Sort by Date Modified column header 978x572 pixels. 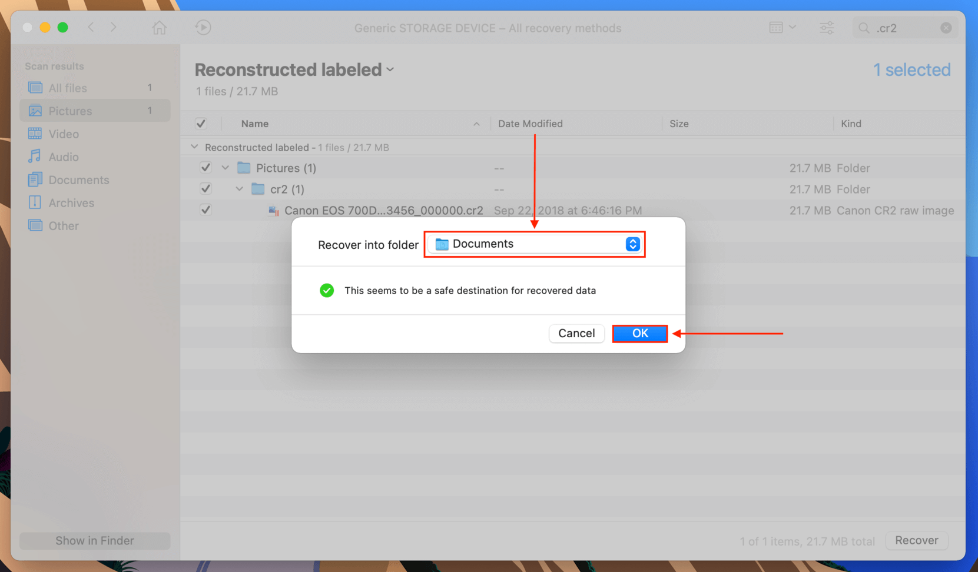pos(530,124)
